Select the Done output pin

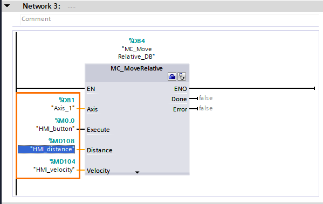click(179, 100)
